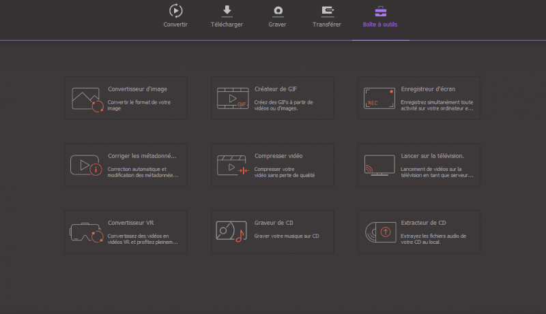The width and height of the screenshot is (546, 314).
Task: Click the Convertisseur d'image picture icon
Action: coord(87,99)
